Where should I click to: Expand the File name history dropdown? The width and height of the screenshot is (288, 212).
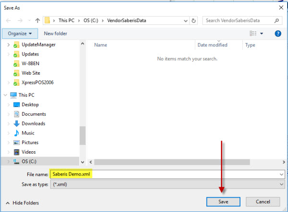pyautogui.click(x=281, y=175)
